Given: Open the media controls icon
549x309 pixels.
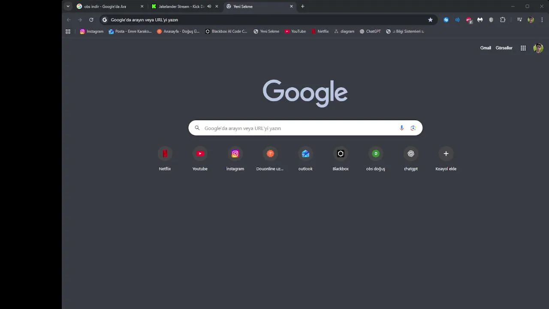Looking at the screenshot, I should click(x=519, y=20).
